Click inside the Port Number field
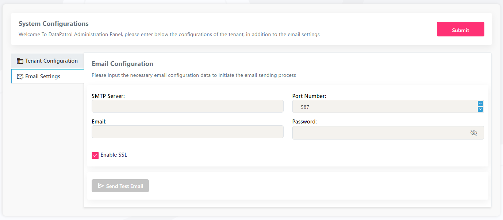This screenshot has height=220, width=503. tap(383, 107)
